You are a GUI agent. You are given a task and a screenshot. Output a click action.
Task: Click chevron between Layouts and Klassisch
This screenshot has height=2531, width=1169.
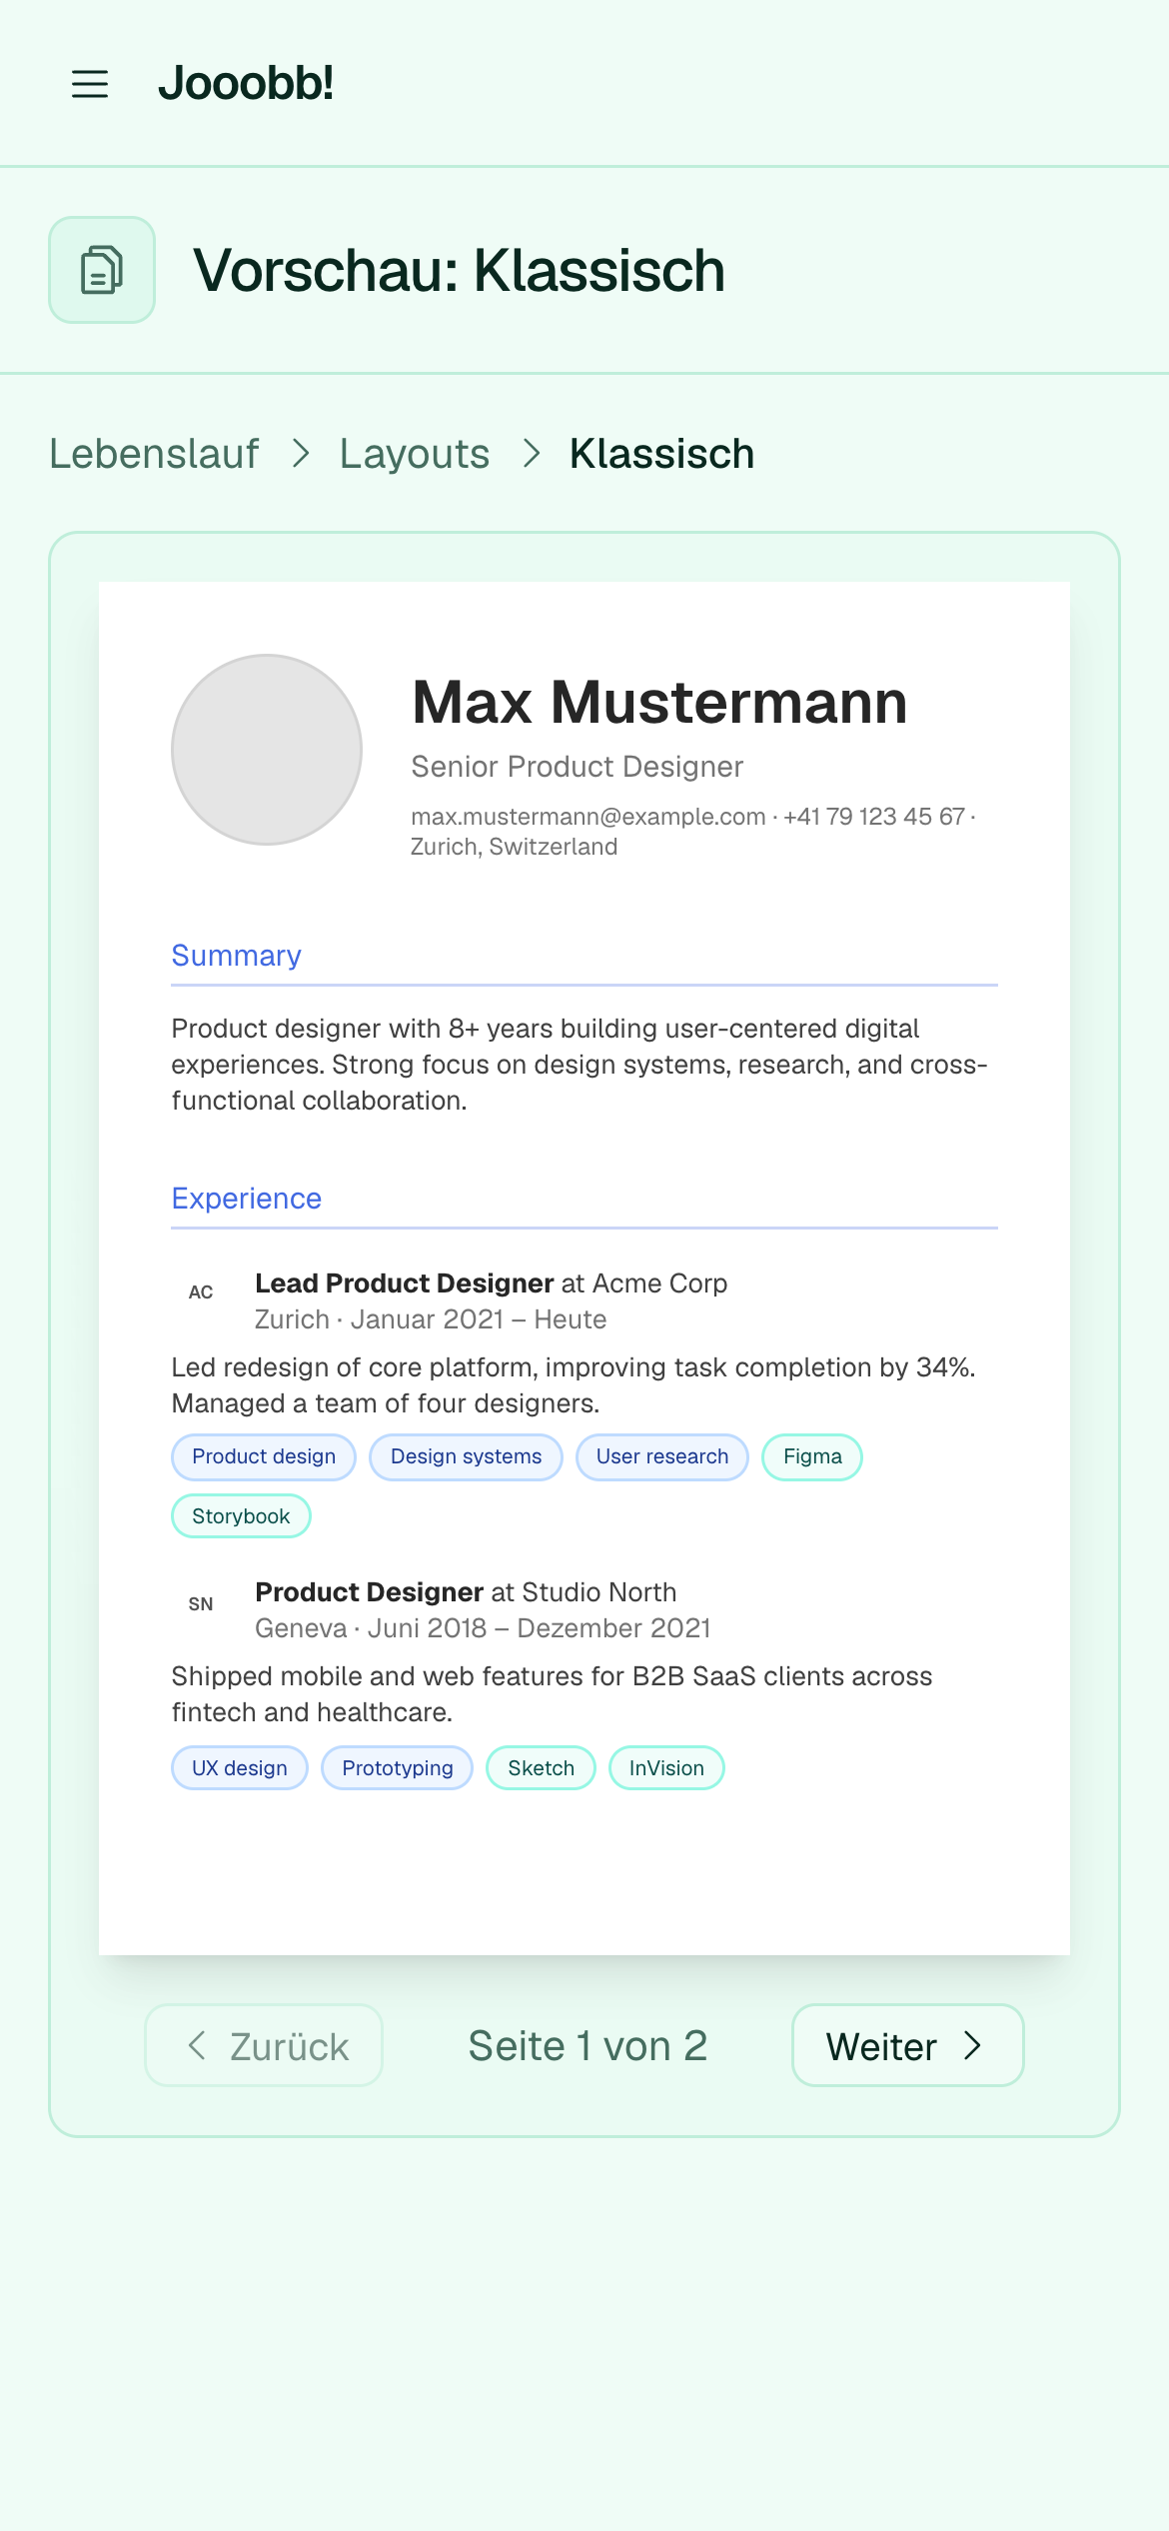tap(532, 454)
